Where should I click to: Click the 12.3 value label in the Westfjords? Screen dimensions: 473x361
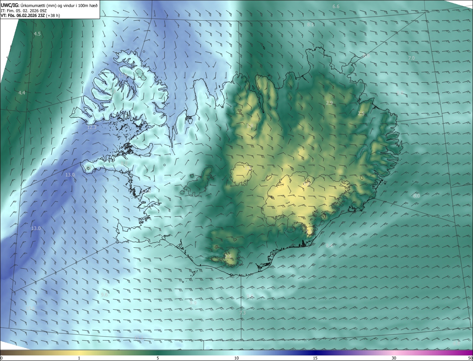pyautogui.click(x=92, y=127)
